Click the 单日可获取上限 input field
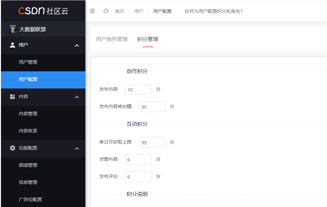The image size is (327, 207). (152, 142)
